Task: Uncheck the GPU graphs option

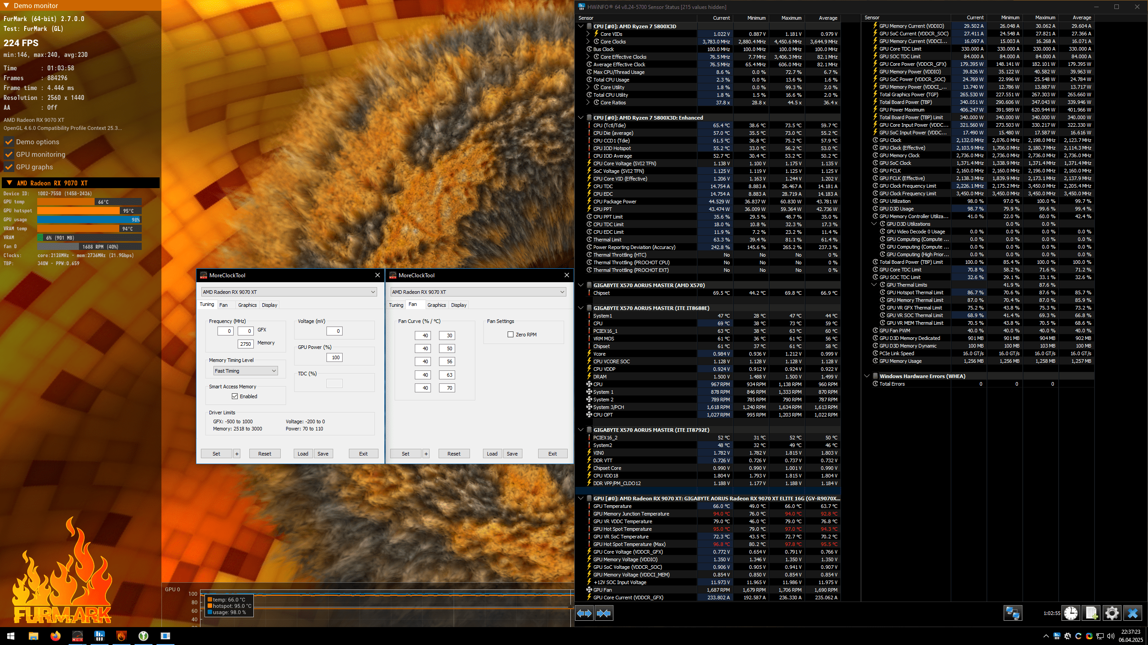Action: pos(9,167)
